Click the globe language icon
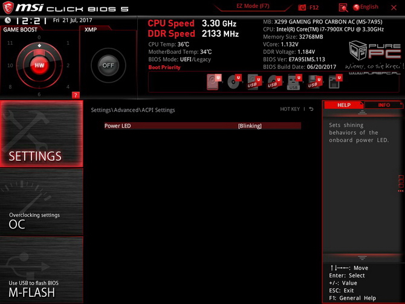The image size is (405, 304). pos(356,7)
